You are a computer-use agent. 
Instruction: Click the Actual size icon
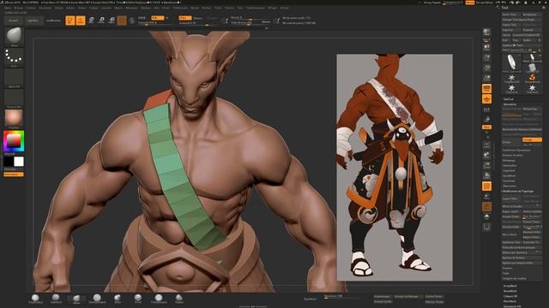486,68
